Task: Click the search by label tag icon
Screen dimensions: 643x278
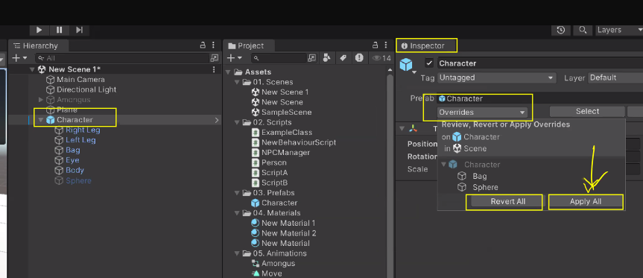Action: [x=343, y=58]
